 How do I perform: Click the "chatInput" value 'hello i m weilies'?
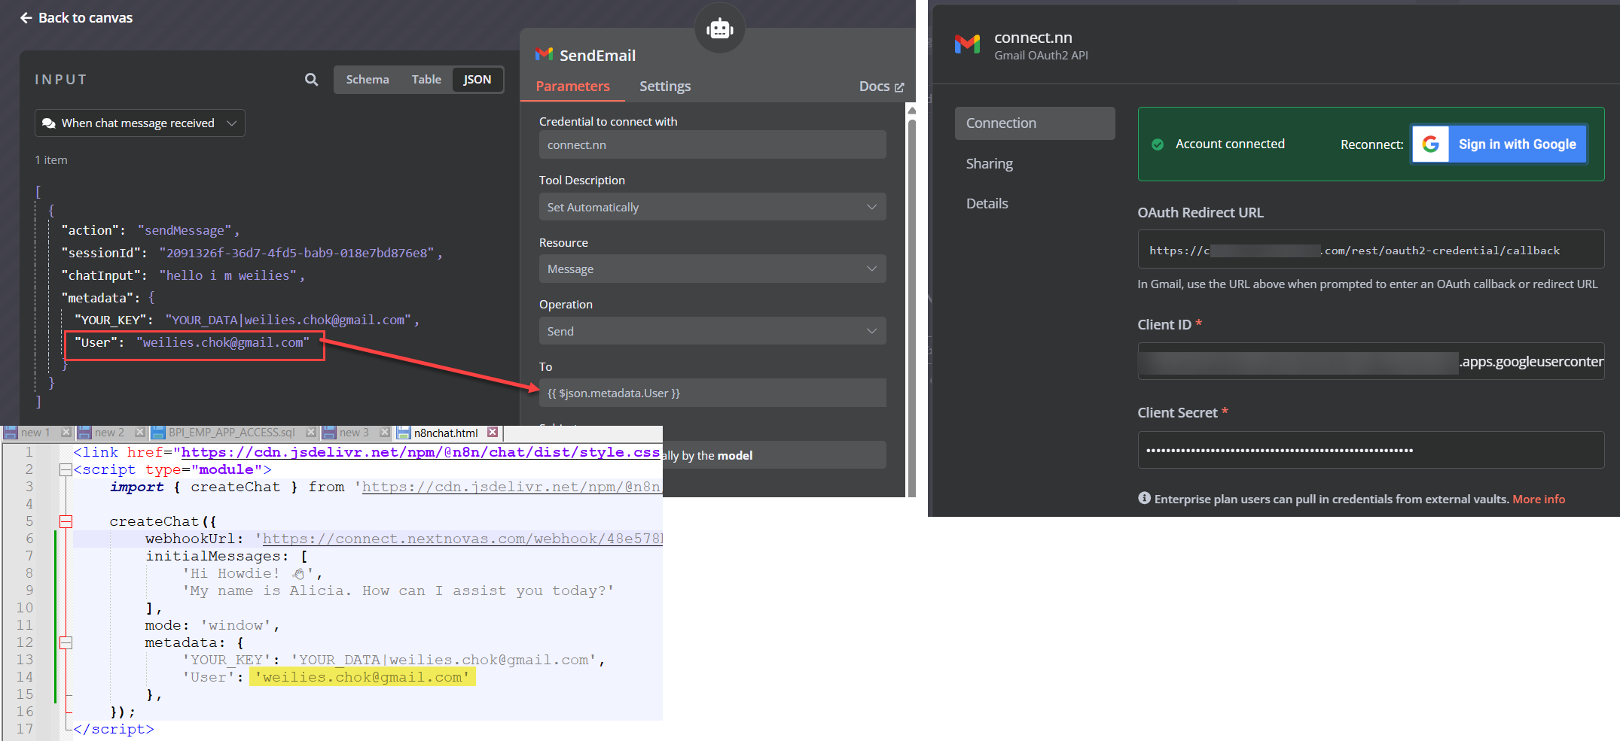pyautogui.click(x=228, y=275)
